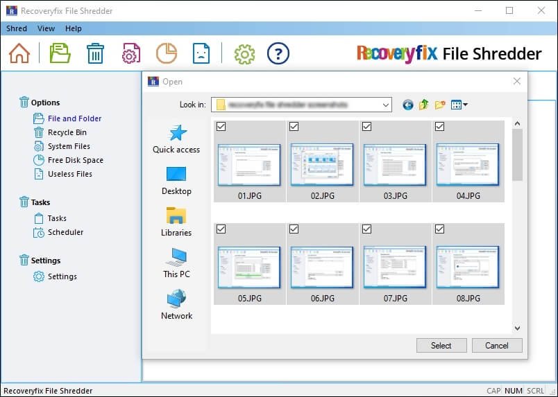Uncheck the 03.JPG checkbox

[x=367, y=126]
